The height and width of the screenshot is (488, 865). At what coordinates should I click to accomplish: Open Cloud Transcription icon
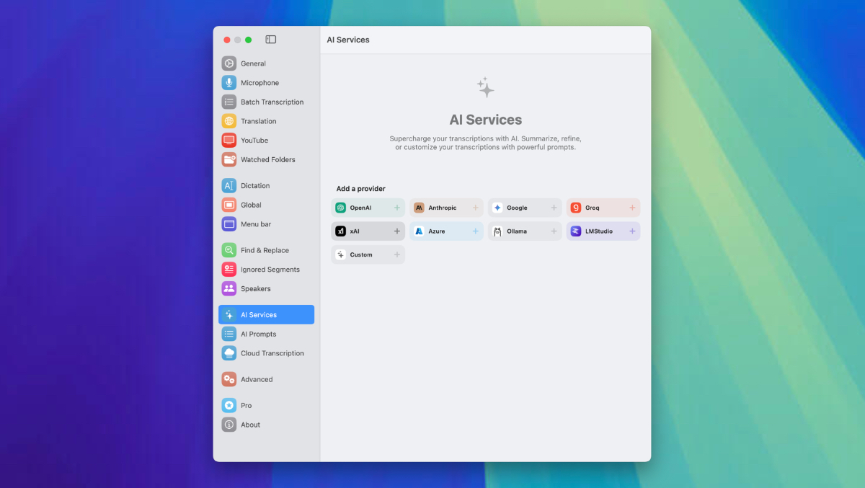[x=229, y=353]
